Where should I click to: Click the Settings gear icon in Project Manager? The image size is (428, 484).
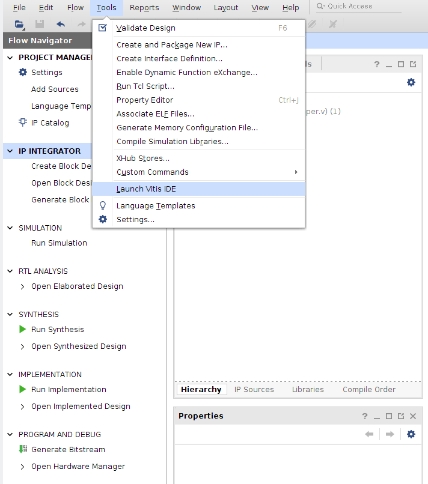click(x=23, y=72)
